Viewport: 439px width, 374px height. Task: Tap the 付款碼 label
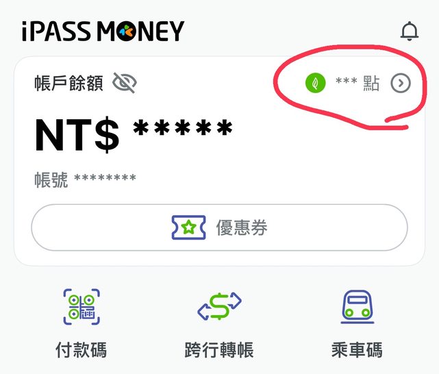(x=81, y=350)
